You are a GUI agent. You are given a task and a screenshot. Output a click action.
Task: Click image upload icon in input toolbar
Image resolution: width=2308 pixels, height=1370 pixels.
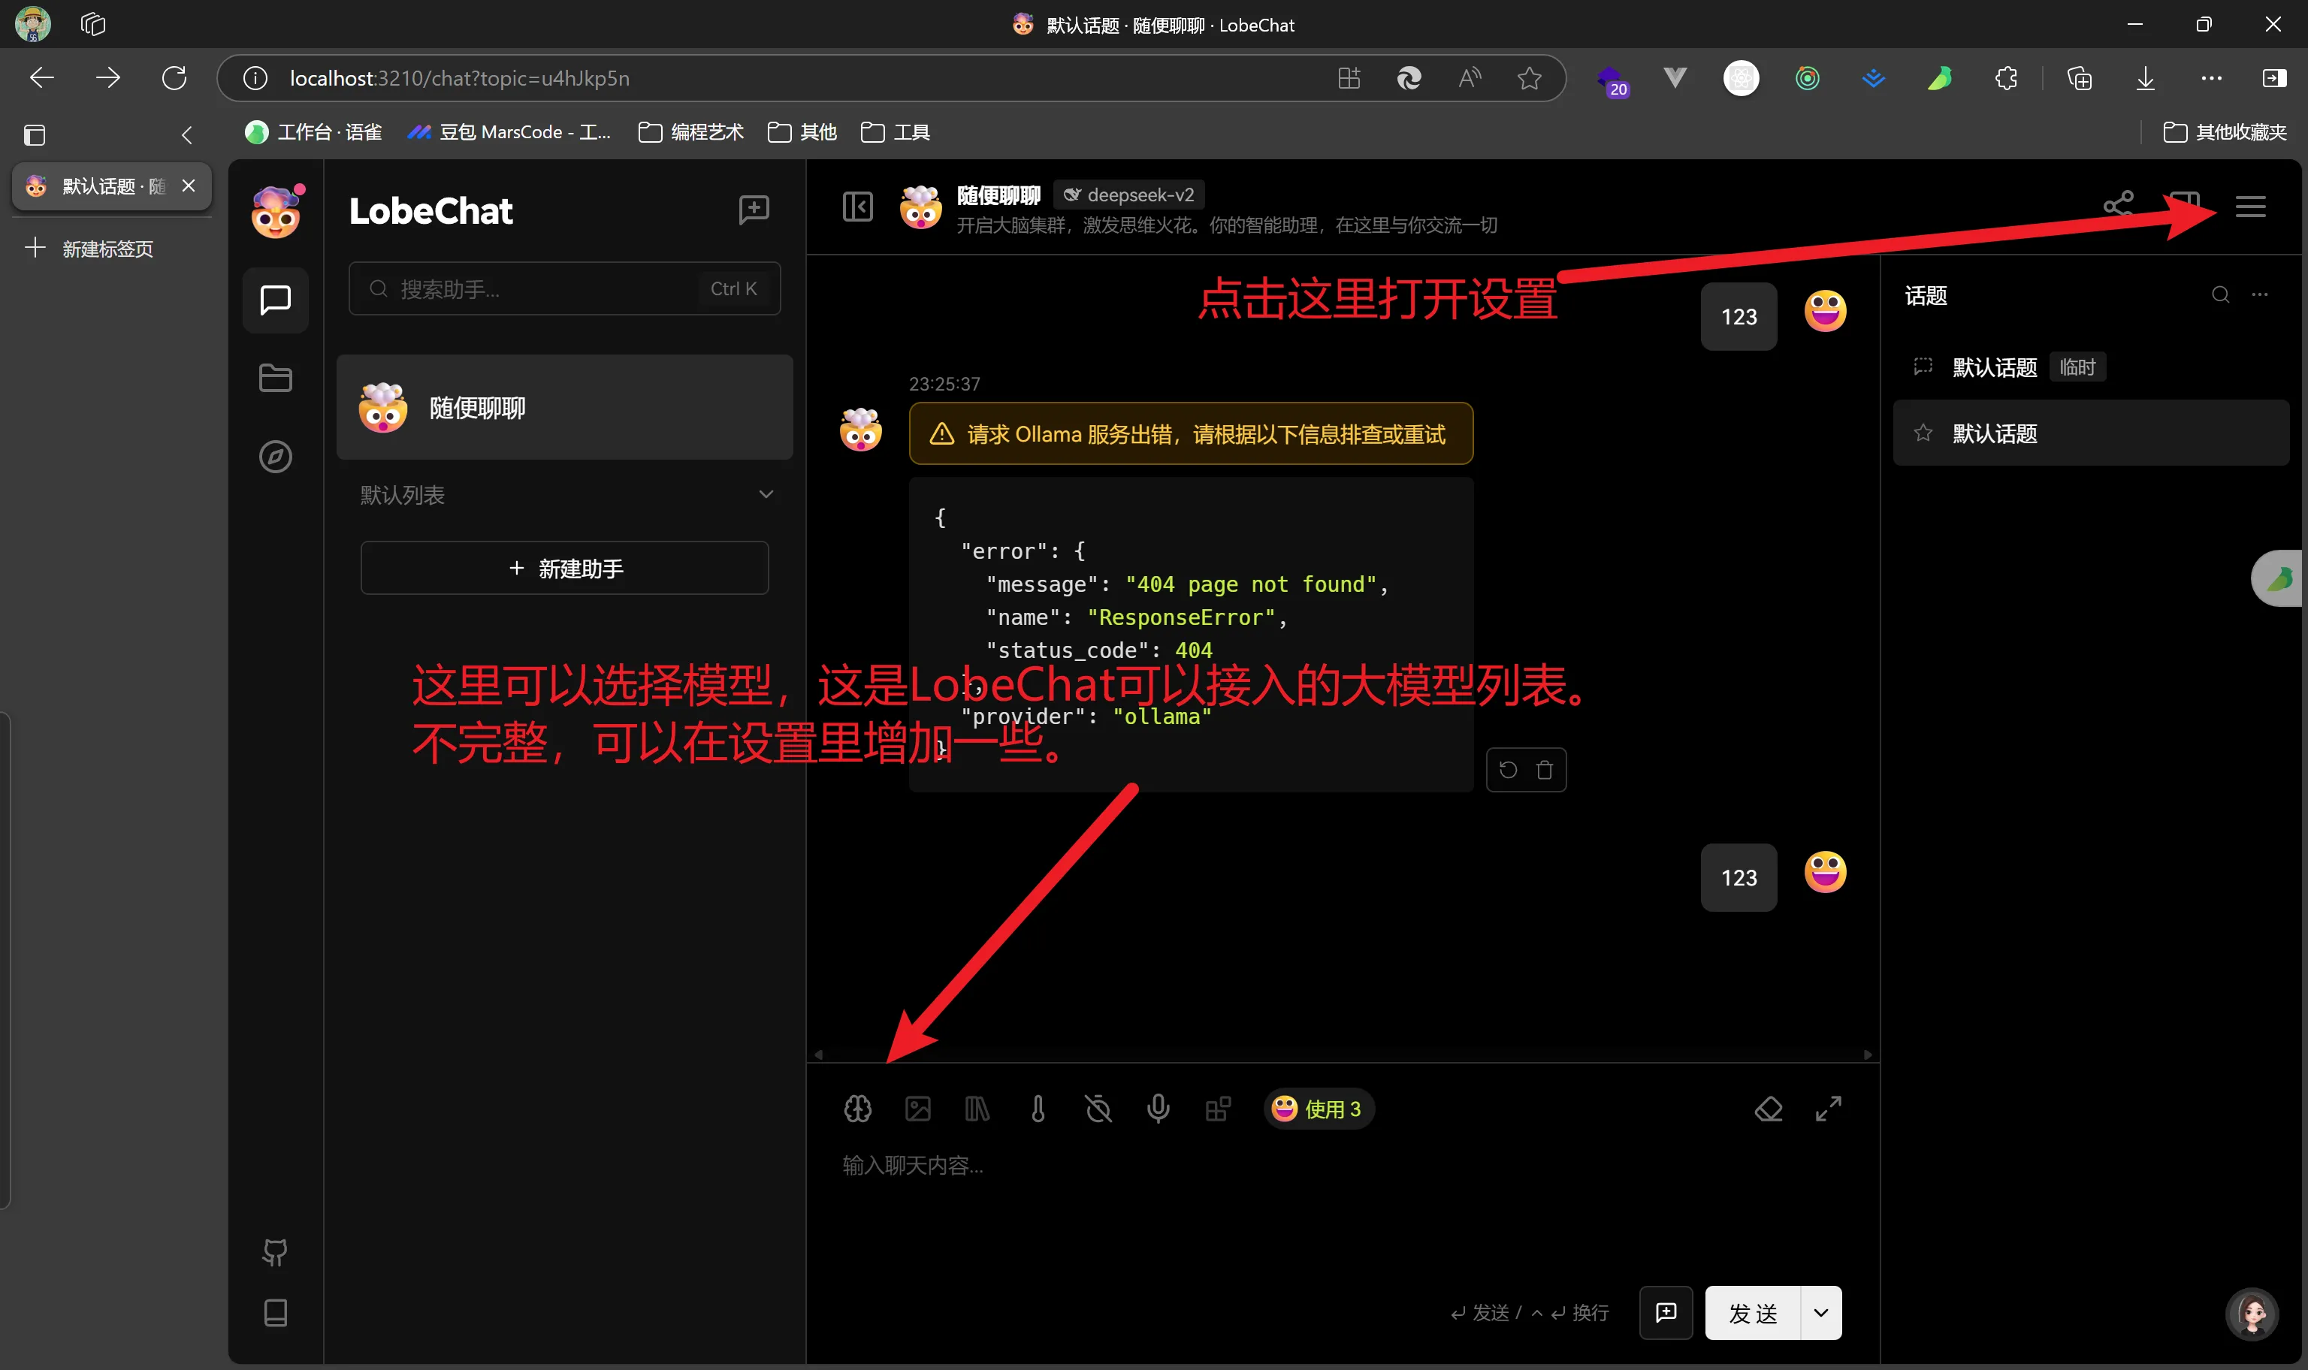click(917, 1108)
